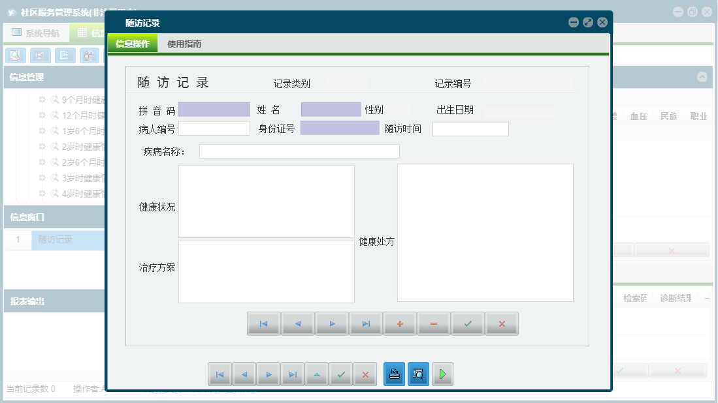Open print preview from bottom toolbar
The height and width of the screenshot is (403, 718).
(419, 374)
